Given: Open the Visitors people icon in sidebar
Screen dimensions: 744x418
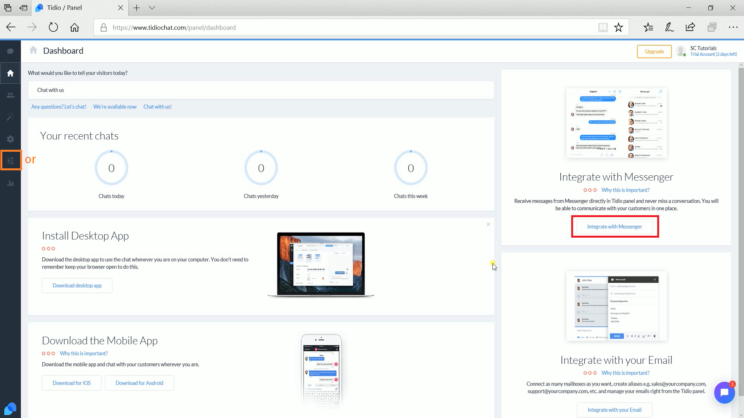Looking at the screenshot, I should coord(10,95).
